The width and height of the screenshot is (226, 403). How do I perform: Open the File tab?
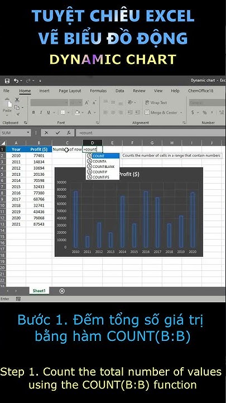6,91
